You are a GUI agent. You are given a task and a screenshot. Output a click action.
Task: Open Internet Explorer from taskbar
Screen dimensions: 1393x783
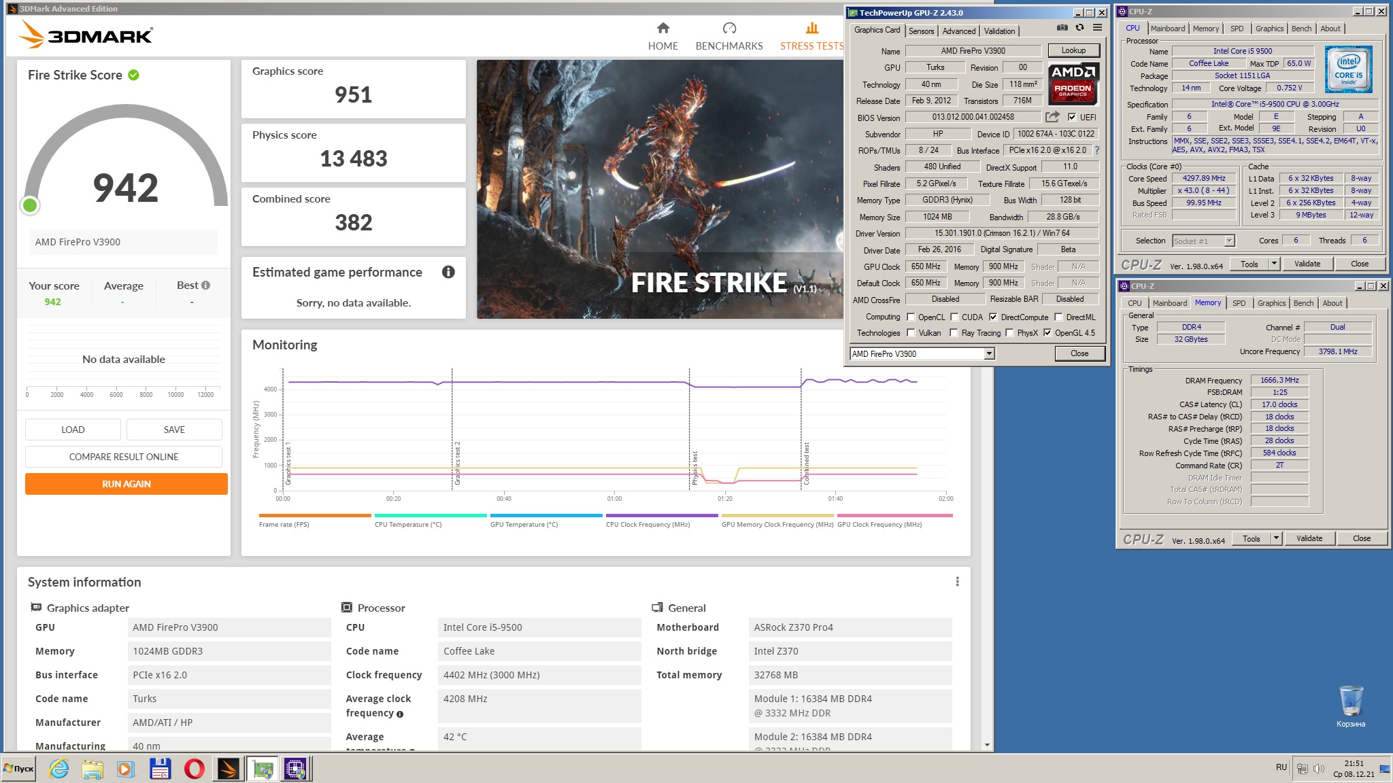(x=59, y=769)
